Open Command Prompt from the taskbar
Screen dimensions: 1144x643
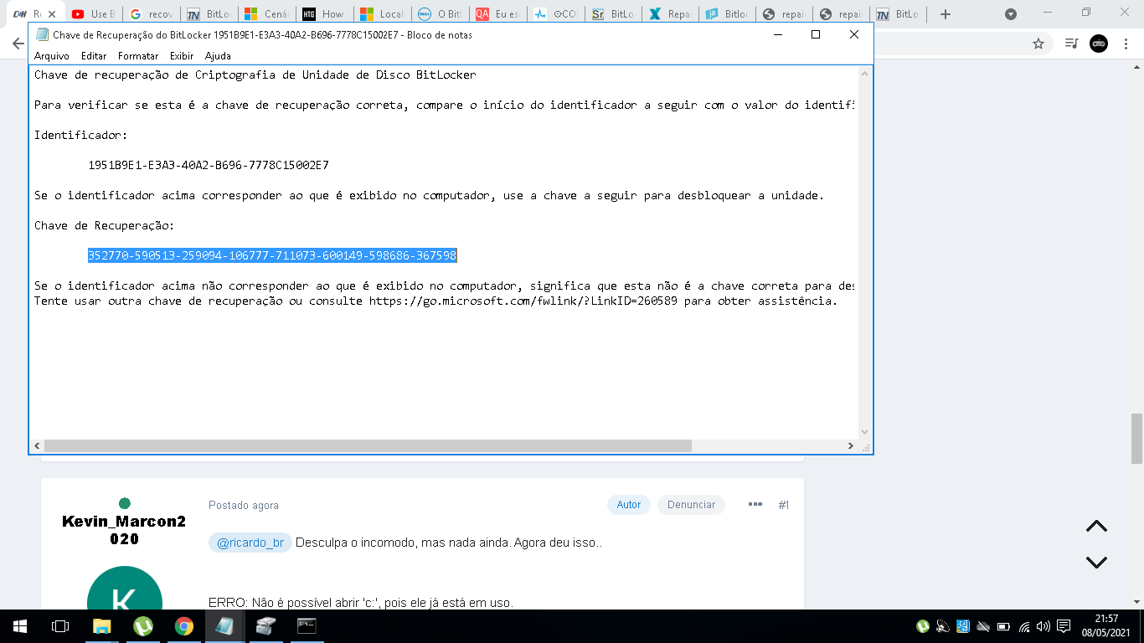307,626
